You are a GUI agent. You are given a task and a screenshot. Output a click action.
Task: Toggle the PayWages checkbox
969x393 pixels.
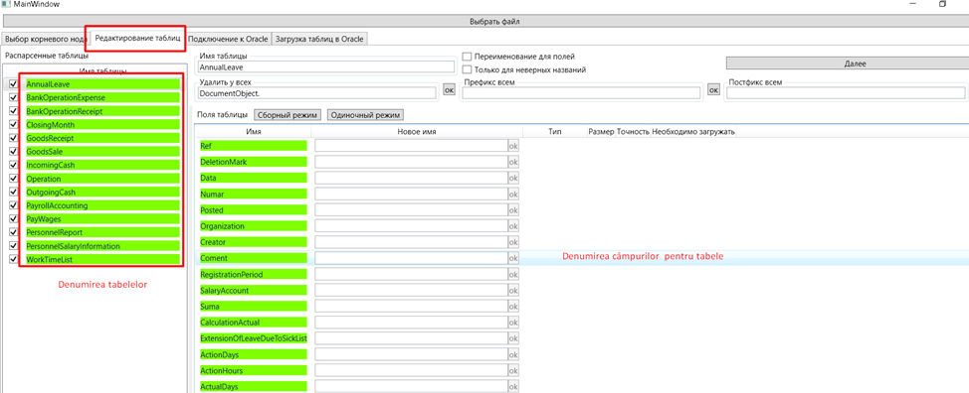pyautogui.click(x=14, y=219)
